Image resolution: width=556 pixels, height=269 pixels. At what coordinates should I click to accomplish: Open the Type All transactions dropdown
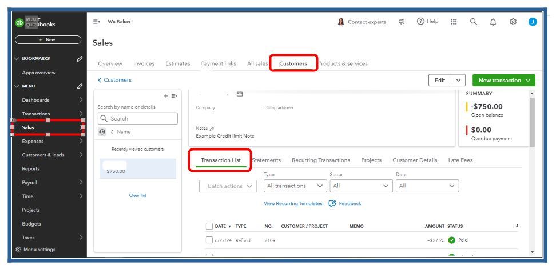[x=295, y=186]
